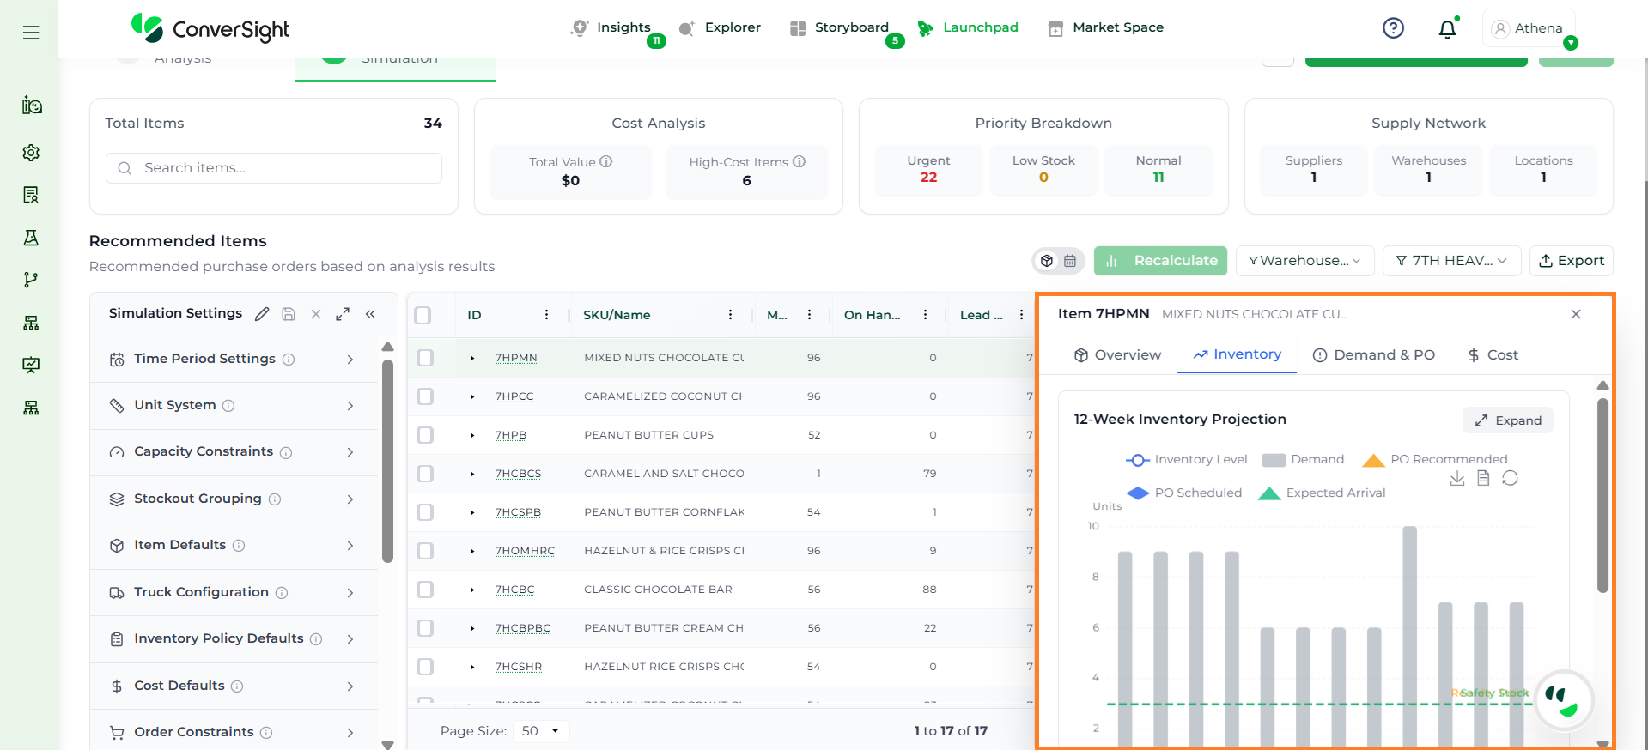The image size is (1648, 750).
Task: Open the hamburger menu in sidebar
Action: click(x=31, y=33)
